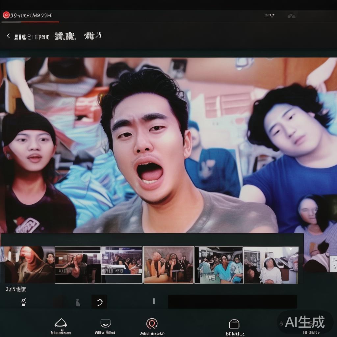Click the clock icon near the top right

269,14
